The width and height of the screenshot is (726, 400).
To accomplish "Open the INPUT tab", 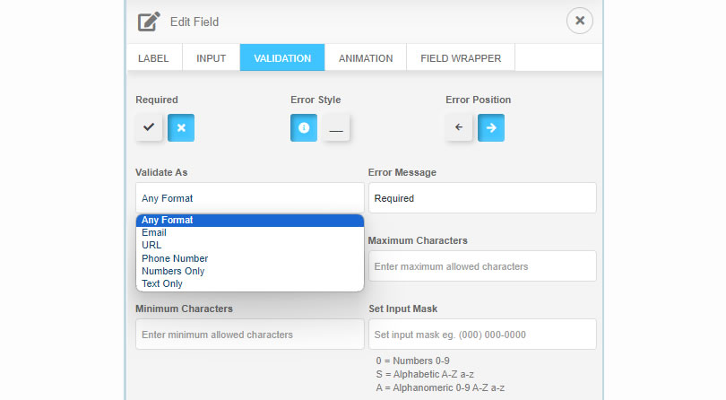I will (x=212, y=58).
